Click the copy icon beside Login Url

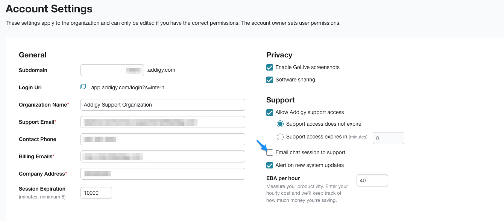(x=83, y=87)
